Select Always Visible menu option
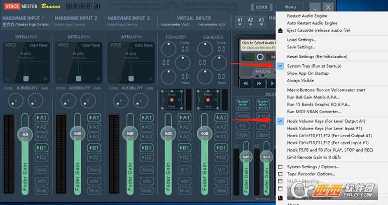388x205 pixels. pyautogui.click(x=300, y=80)
